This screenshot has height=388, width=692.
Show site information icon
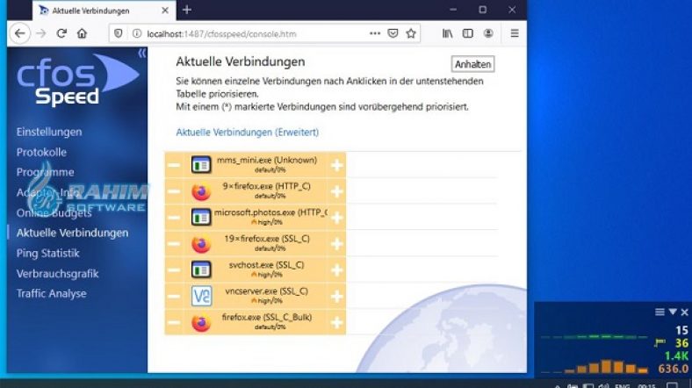pos(137,33)
